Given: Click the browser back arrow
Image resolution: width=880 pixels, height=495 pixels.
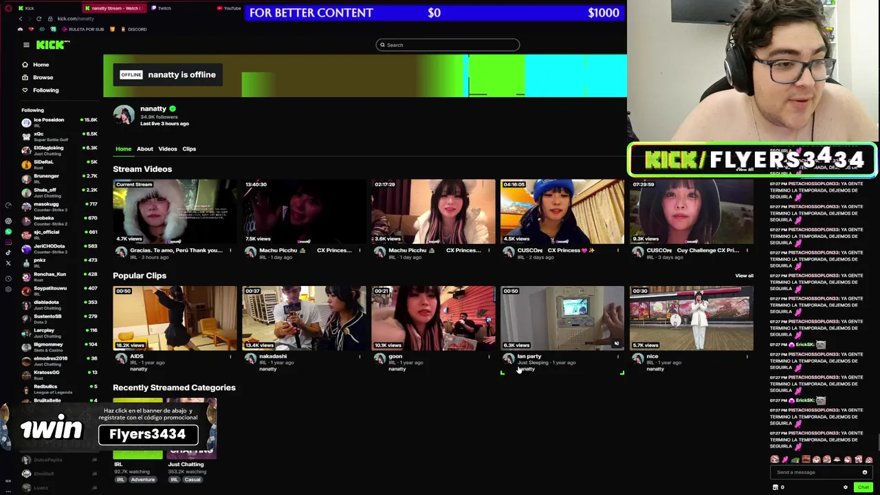Looking at the screenshot, I should tap(20, 19).
